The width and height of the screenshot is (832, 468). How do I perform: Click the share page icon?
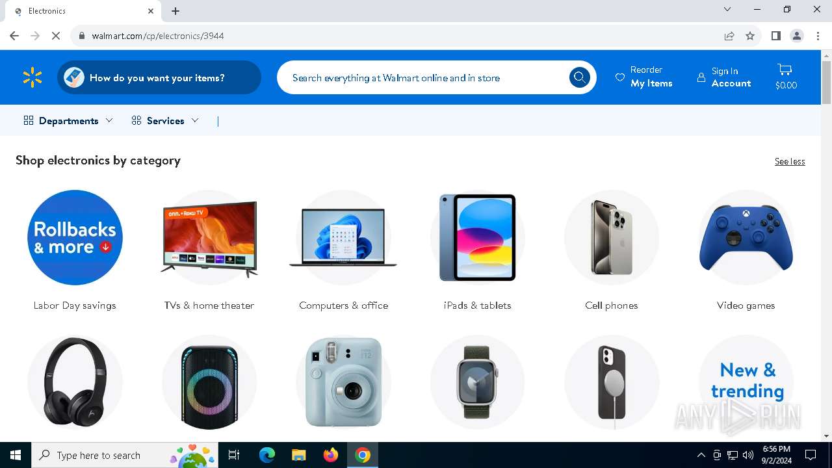point(729,36)
